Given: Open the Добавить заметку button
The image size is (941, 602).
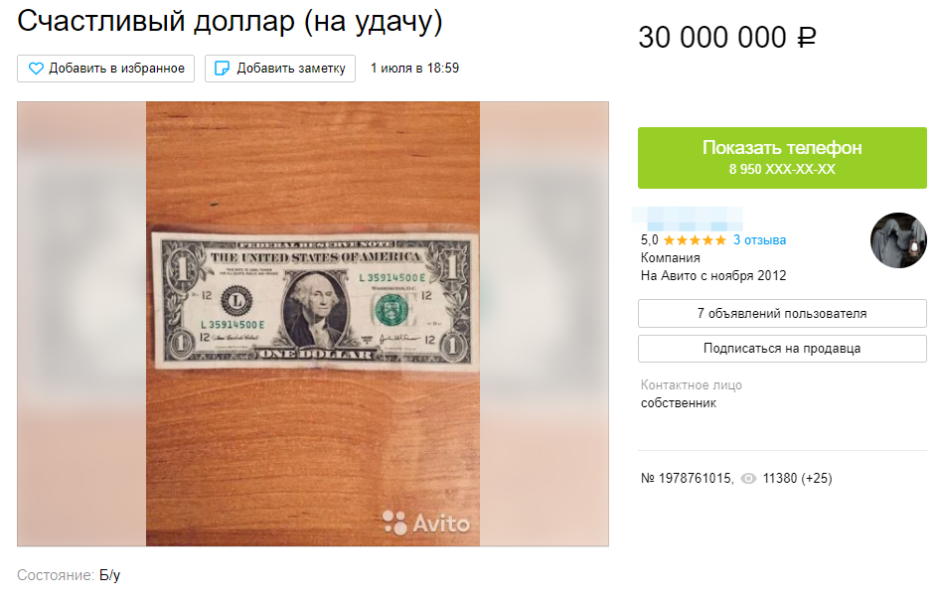Looking at the screenshot, I should [x=279, y=69].
